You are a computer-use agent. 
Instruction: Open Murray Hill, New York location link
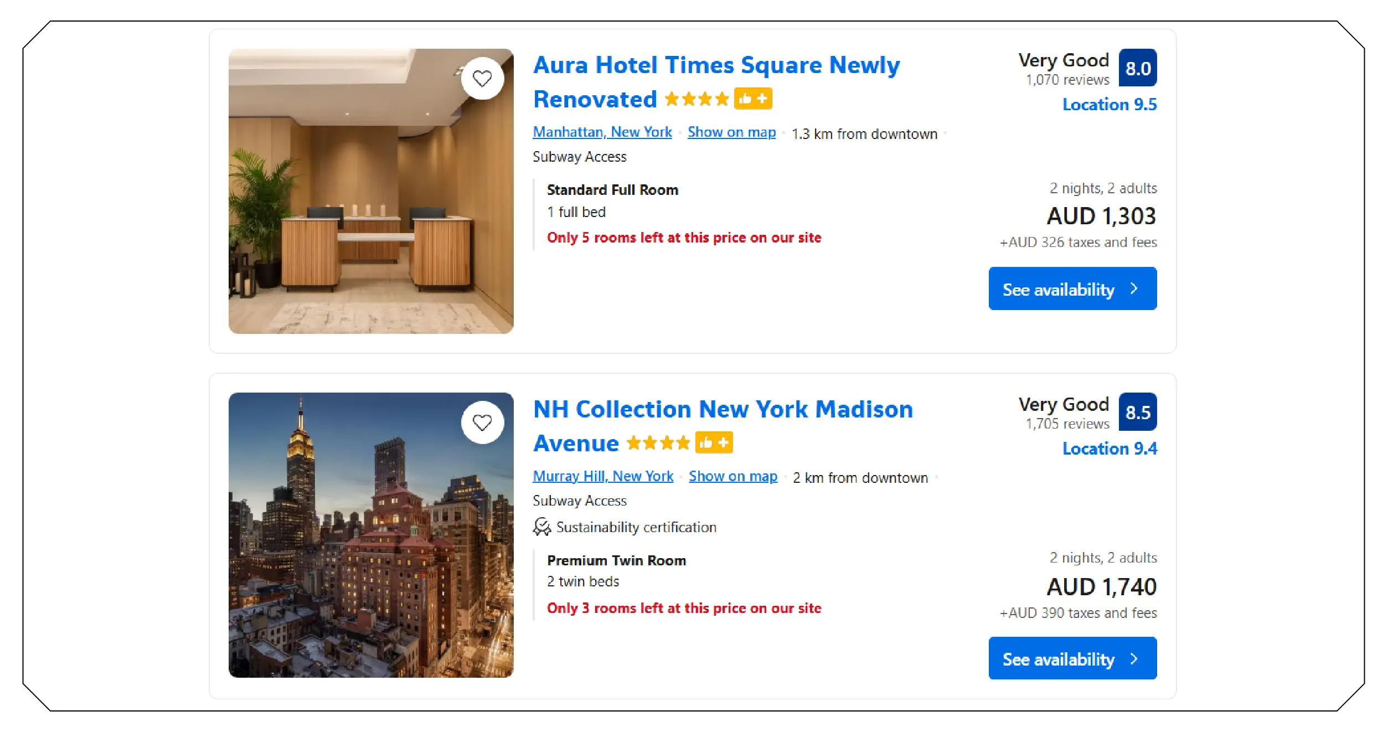(x=603, y=476)
